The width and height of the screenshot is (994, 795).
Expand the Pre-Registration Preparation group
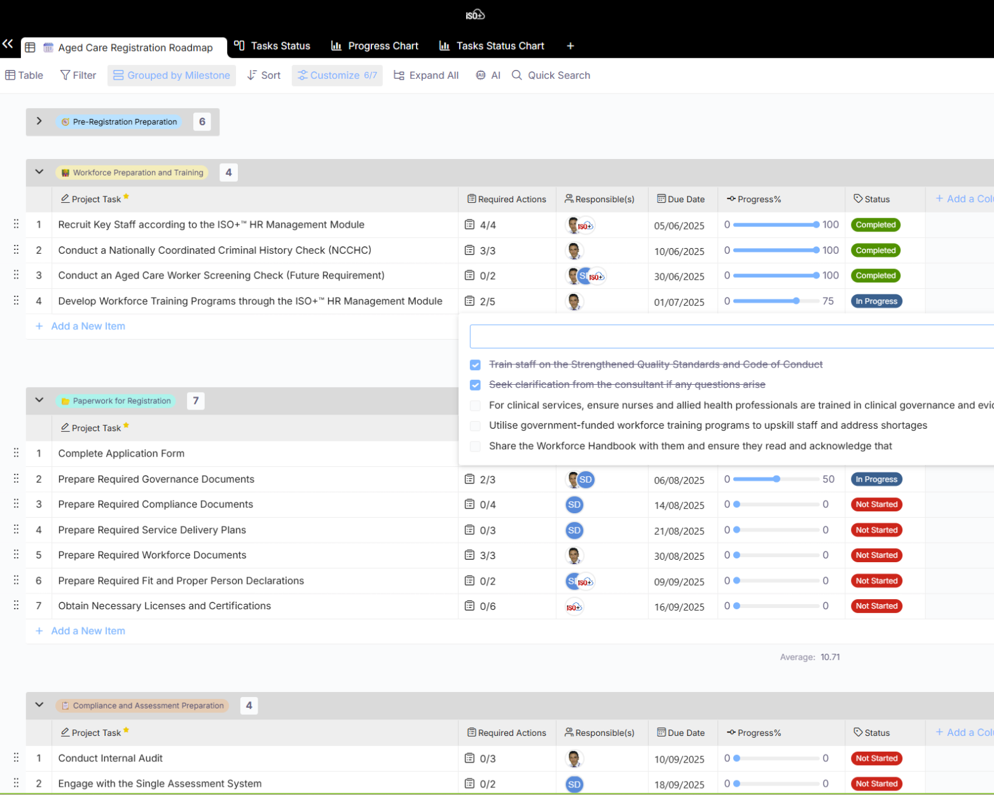(39, 121)
